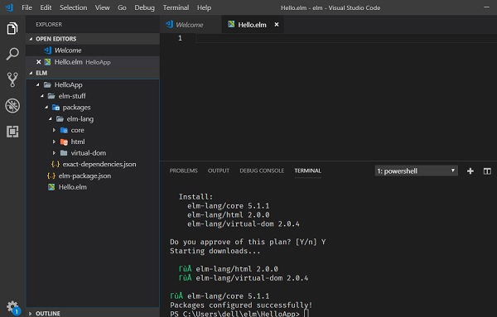The width and height of the screenshot is (497, 317).
Task: Open the Debug view icon
Action: (12, 105)
